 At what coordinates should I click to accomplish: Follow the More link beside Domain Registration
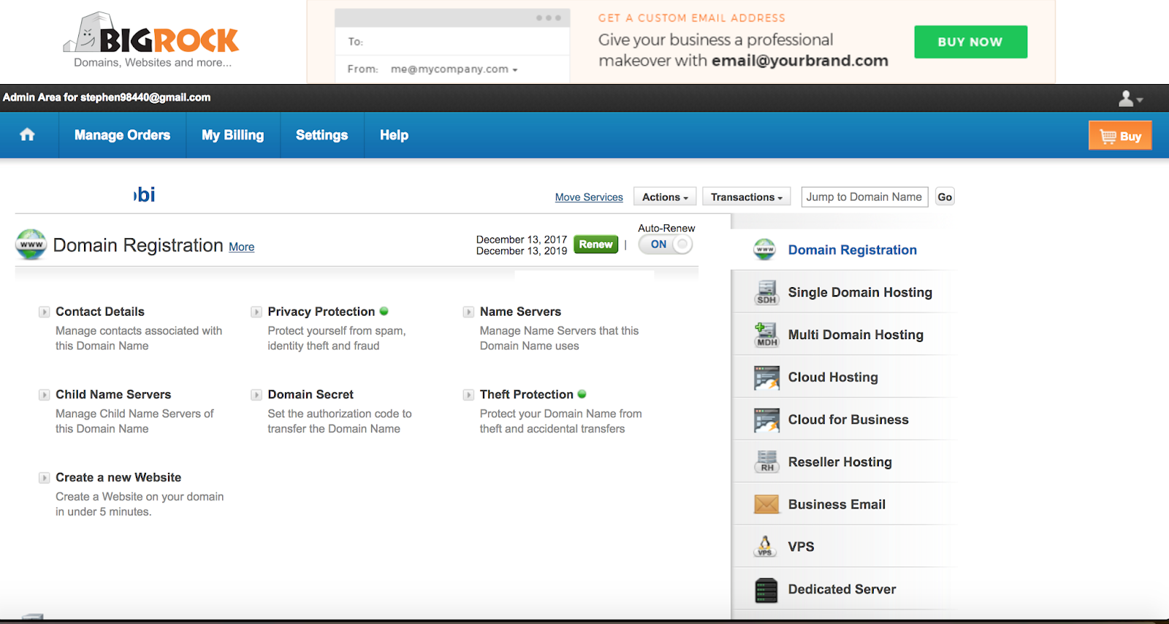tap(242, 247)
